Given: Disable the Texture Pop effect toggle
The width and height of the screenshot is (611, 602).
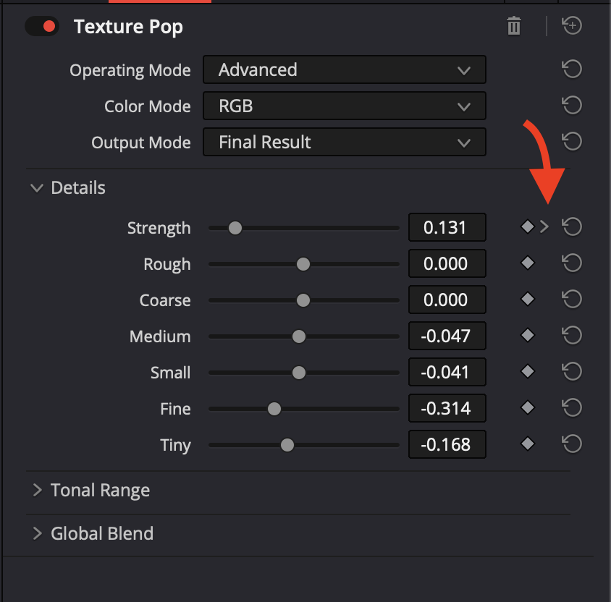Looking at the screenshot, I should (x=42, y=27).
